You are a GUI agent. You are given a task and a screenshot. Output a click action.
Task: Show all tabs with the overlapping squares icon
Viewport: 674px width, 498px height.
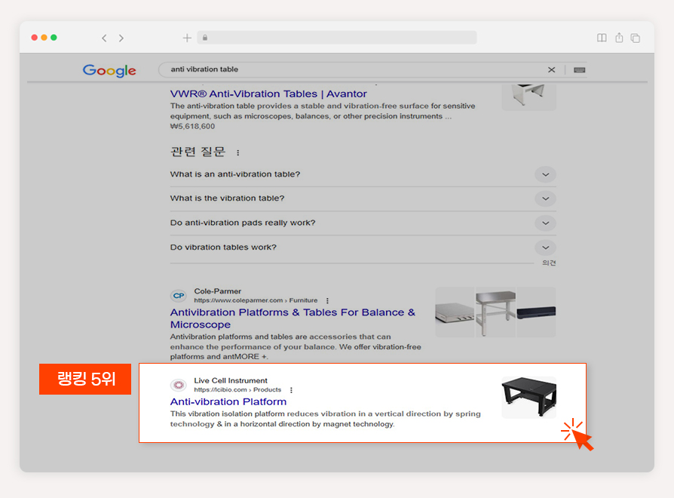636,38
